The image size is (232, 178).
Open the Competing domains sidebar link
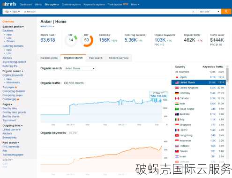[14, 91]
